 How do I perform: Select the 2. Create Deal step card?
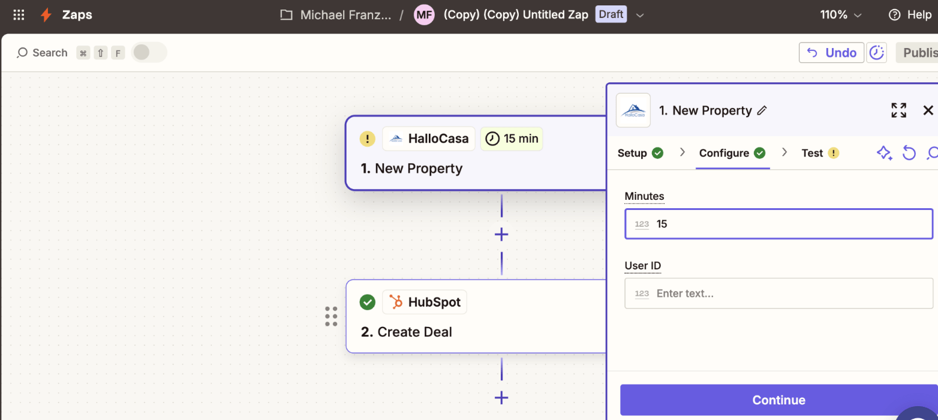click(x=477, y=316)
